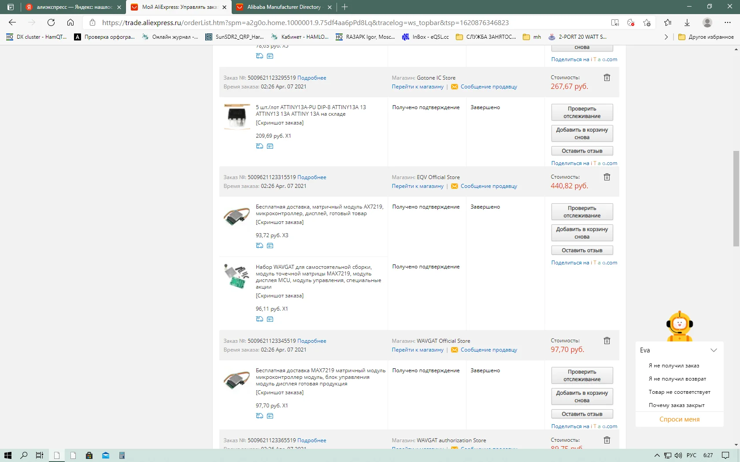The image size is (740, 462).
Task: Open details for order 5009621123345519
Action: click(312, 341)
